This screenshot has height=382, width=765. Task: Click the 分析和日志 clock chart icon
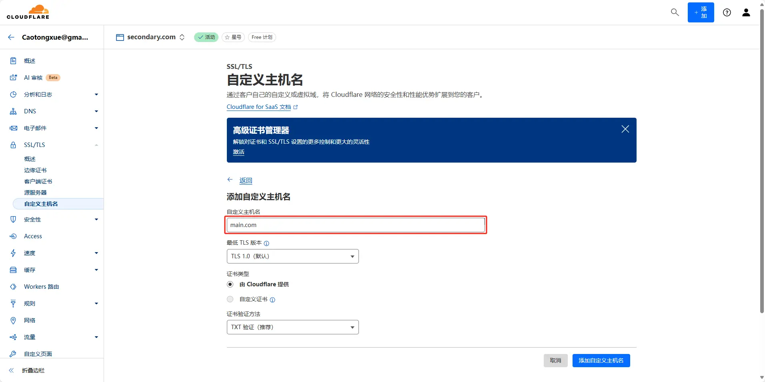pos(13,94)
